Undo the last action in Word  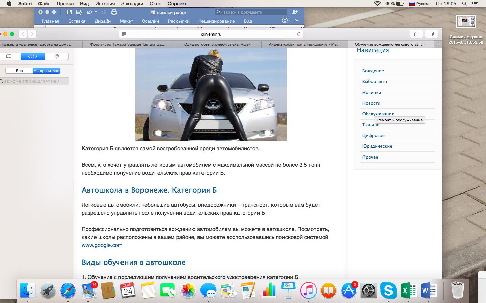tap(89, 12)
